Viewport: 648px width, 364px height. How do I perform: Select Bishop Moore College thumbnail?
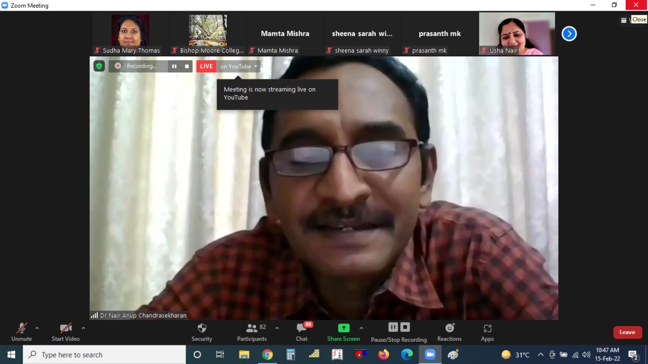(x=208, y=34)
